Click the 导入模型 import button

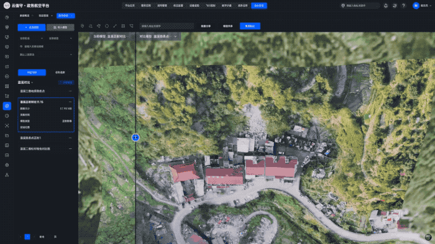(60, 27)
